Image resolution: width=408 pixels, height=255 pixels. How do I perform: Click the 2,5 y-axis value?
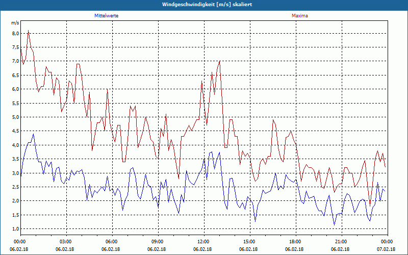15,187
